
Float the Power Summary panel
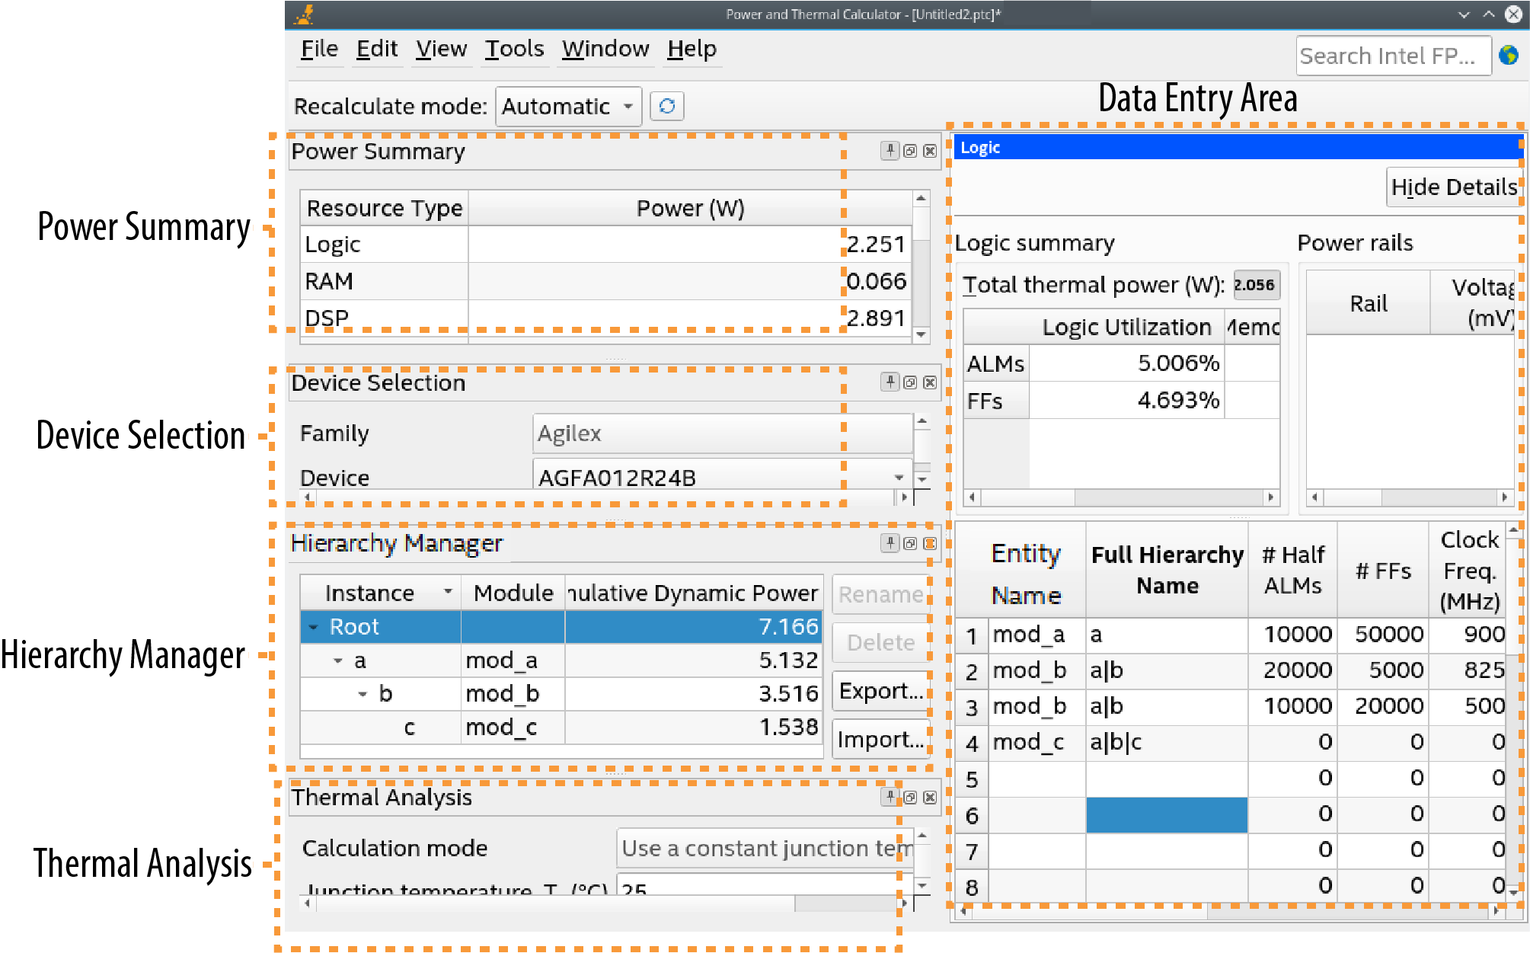coord(909,151)
